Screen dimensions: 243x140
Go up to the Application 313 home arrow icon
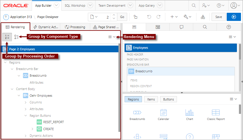[6, 17]
